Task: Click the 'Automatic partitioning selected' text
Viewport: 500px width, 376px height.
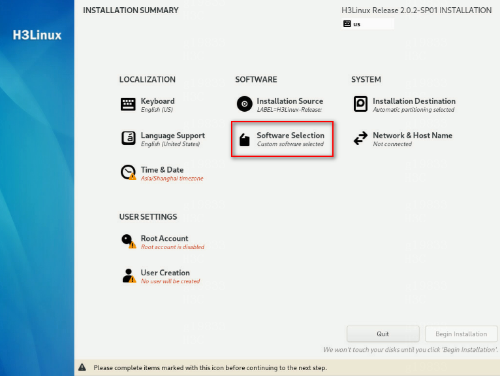Action: (414, 110)
